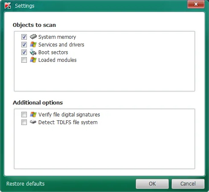This screenshot has height=192, width=209.
Task: Click the Boot sectors drive icon
Action: (x=33, y=52)
